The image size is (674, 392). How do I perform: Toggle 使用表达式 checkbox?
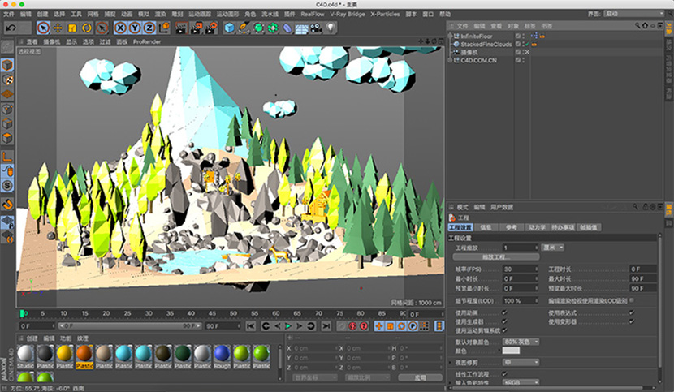point(632,312)
